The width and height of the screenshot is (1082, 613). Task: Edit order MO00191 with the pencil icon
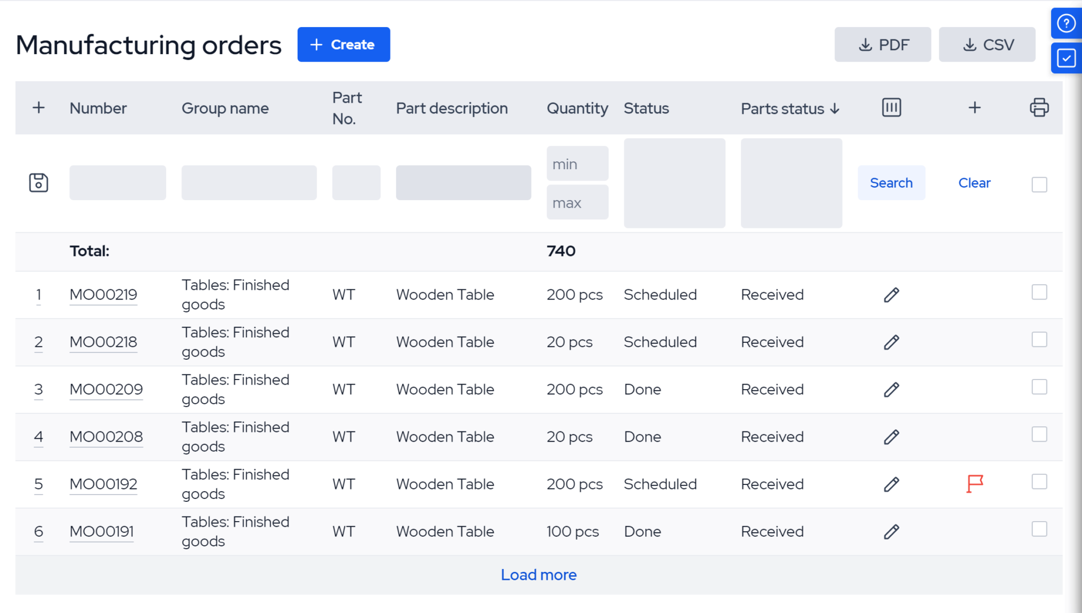(892, 531)
